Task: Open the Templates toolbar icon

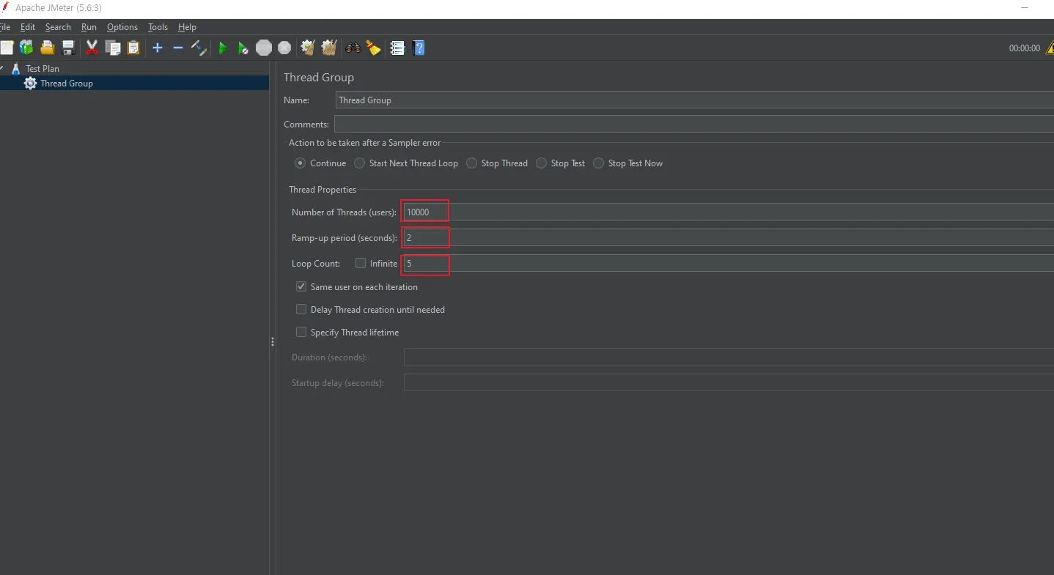Action: pos(26,48)
